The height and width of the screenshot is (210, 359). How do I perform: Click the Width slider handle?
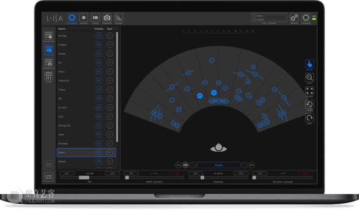point(127,178)
